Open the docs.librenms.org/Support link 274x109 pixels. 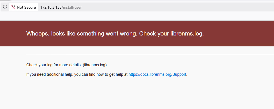click(x=157, y=74)
